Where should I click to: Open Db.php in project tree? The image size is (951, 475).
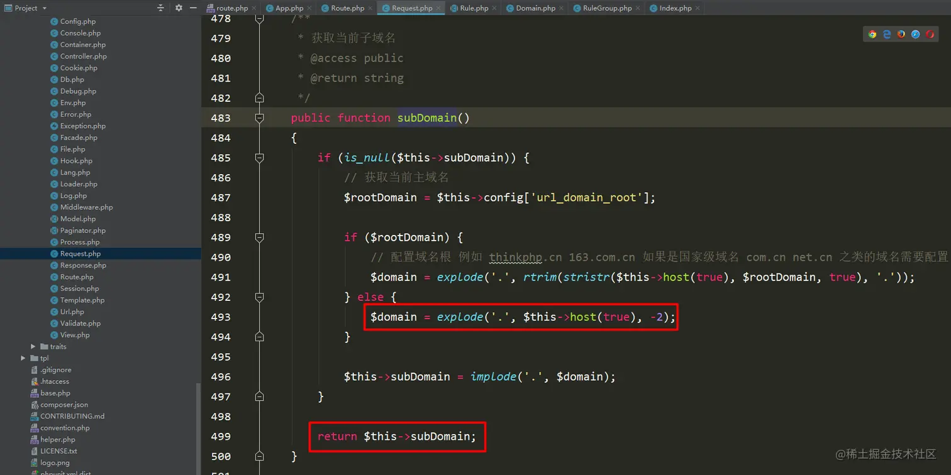72,80
